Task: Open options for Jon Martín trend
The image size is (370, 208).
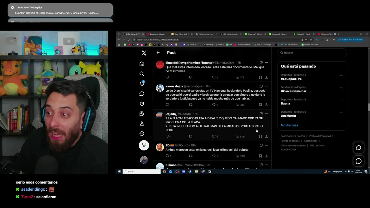Action: [x=342, y=112]
